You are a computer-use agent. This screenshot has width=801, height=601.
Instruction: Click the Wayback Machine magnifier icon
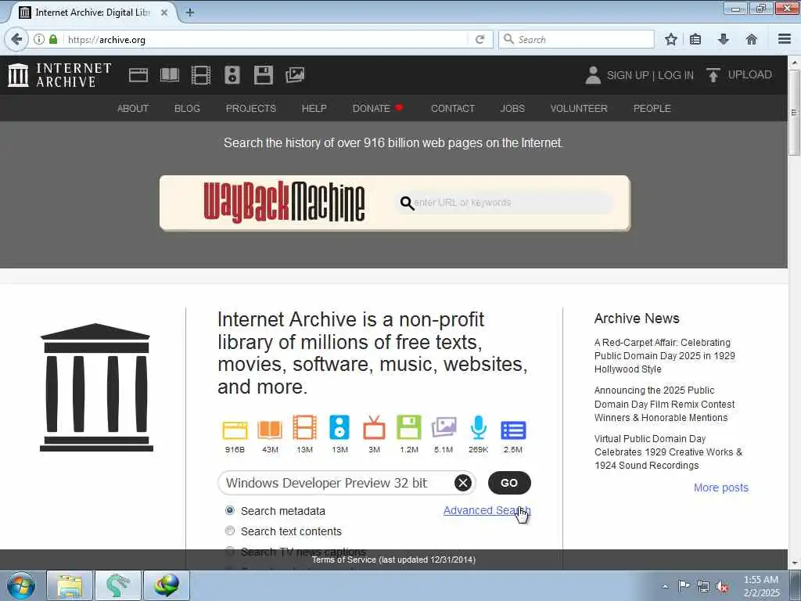pos(407,203)
